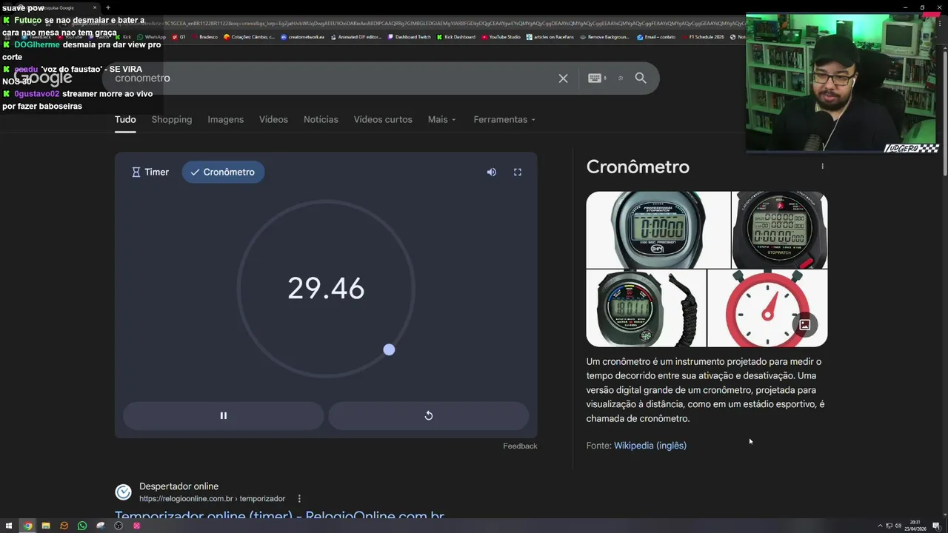Image resolution: width=948 pixels, height=533 pixels.
Task: Open the Animated GIF editor bookmark
Action: [x=356, y=37]
